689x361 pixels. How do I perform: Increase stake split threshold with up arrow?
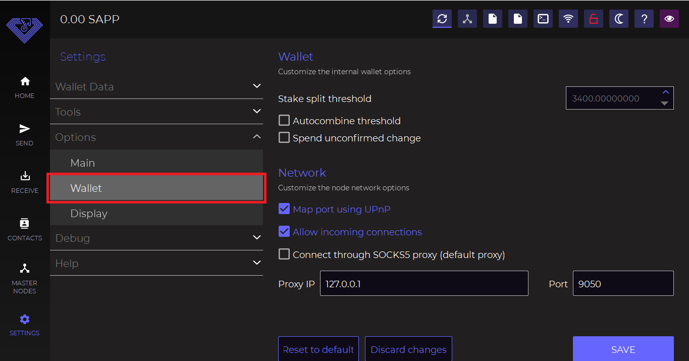point(665,92)
